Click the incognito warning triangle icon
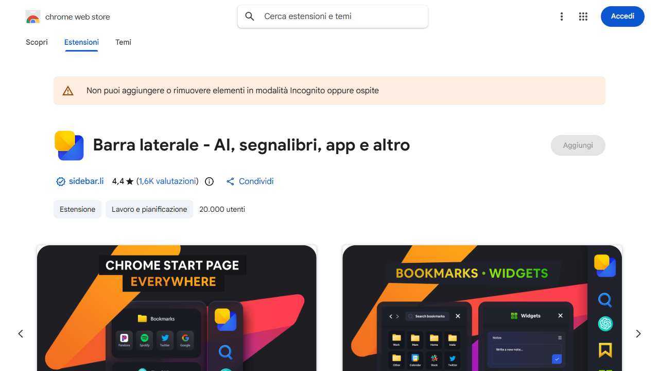Image resolution: width=659 pixels, height=371 pixels. (68, 91)
